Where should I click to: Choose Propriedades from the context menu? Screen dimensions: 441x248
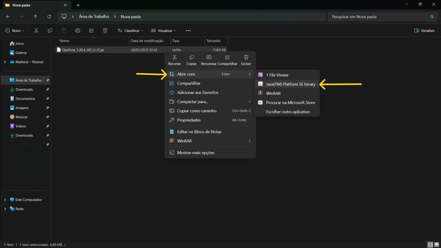coord(189,120)
